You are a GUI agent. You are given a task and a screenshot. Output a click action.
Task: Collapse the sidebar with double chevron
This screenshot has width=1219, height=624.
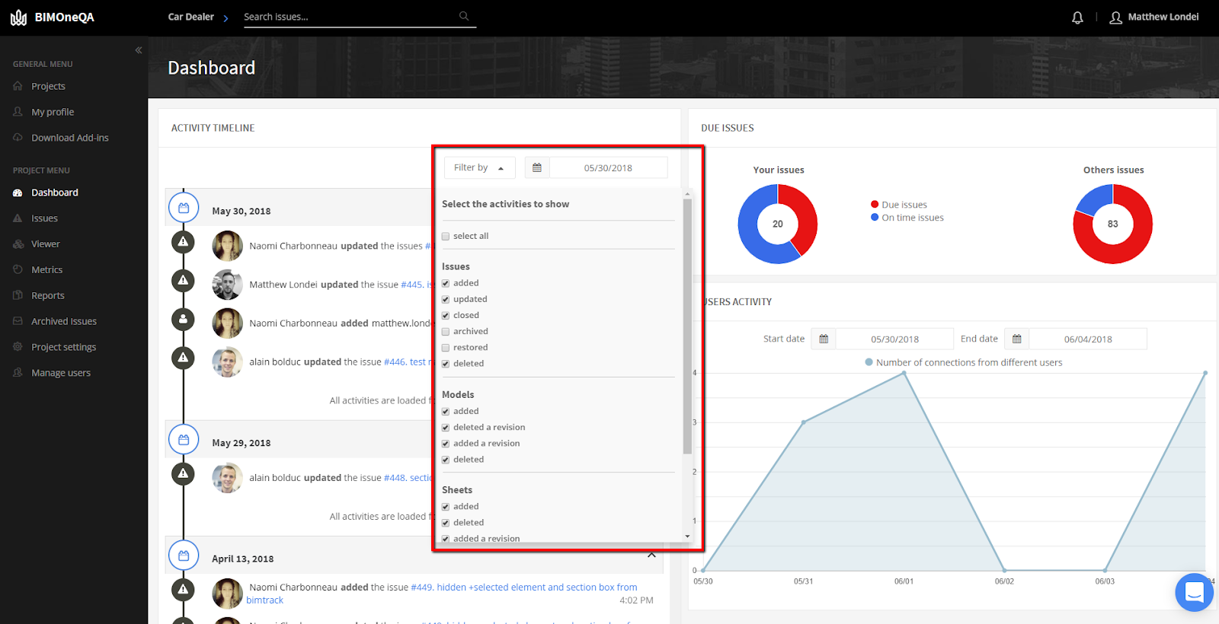(x=139, y=50)
